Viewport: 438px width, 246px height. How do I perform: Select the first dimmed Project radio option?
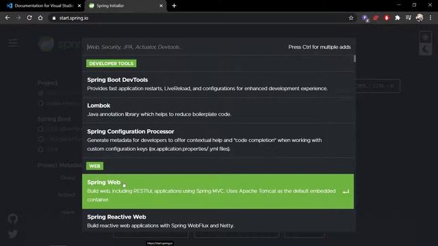(41, 93)
